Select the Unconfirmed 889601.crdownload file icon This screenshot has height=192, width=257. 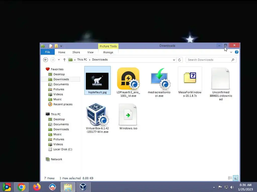click(x=220, y=78)
